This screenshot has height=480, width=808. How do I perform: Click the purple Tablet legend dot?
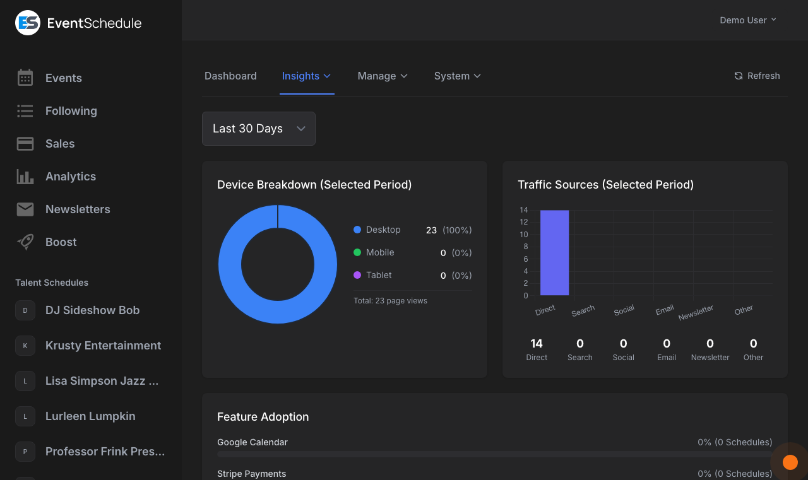pyautogui.click(x=357, y=275)
